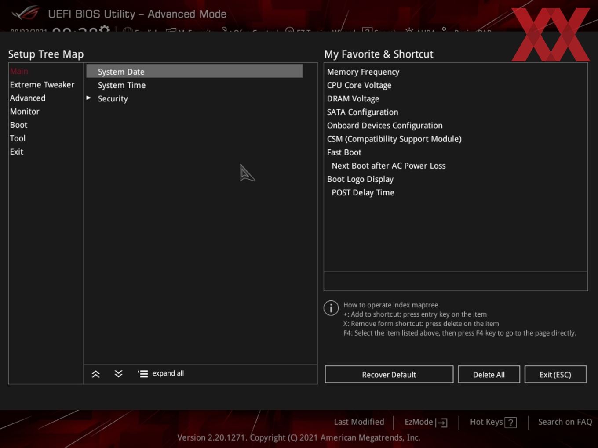598x448 pixels.
Task: Open Last Modified settings
Action: tap(359, 422)
